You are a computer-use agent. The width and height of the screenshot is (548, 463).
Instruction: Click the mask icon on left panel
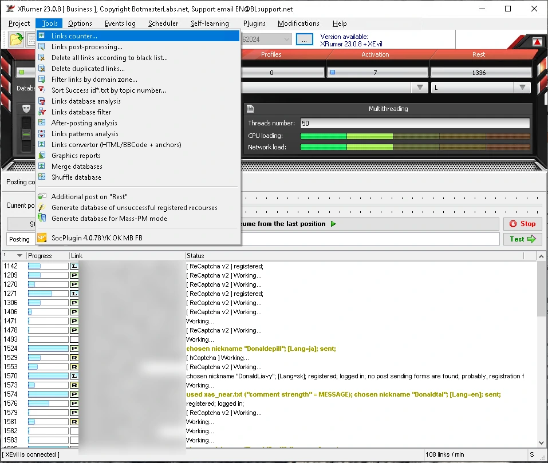point(26,109)
